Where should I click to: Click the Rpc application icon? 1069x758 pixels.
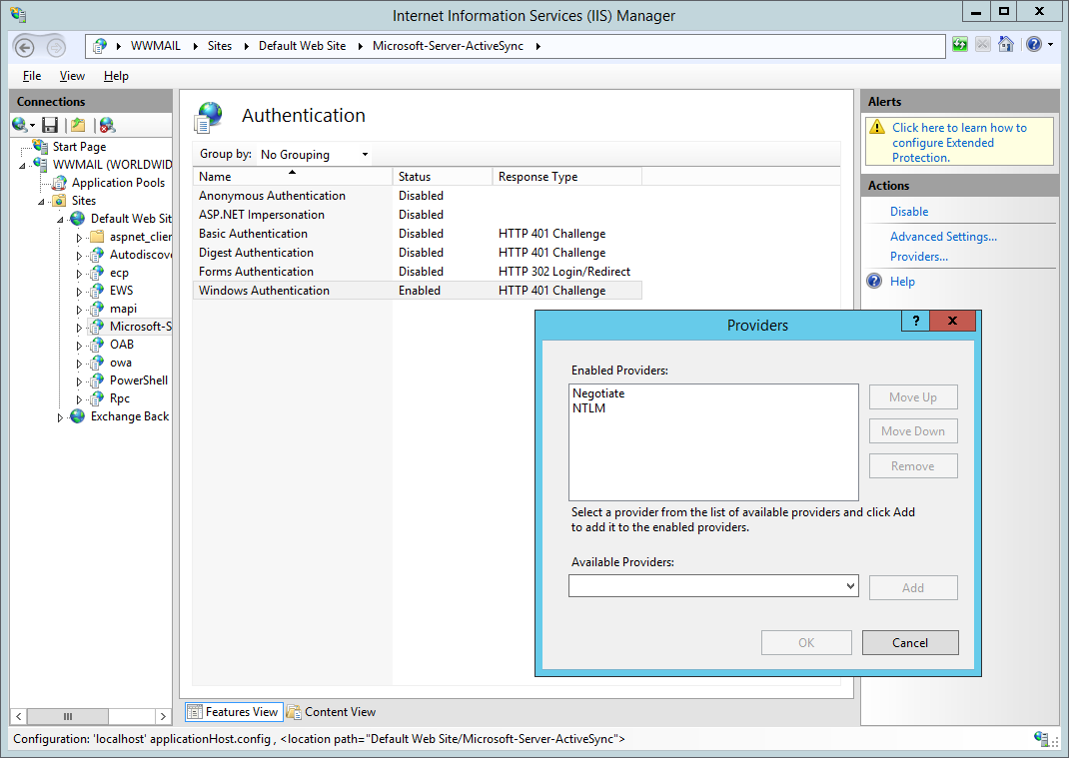[97, 398]
